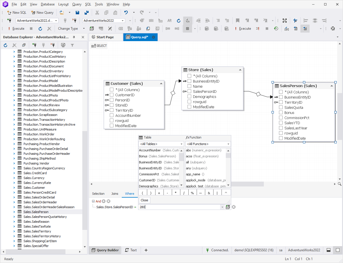Check the CustomerID column in Customer table
Viewport: 343px width, 263px height.
112,95
